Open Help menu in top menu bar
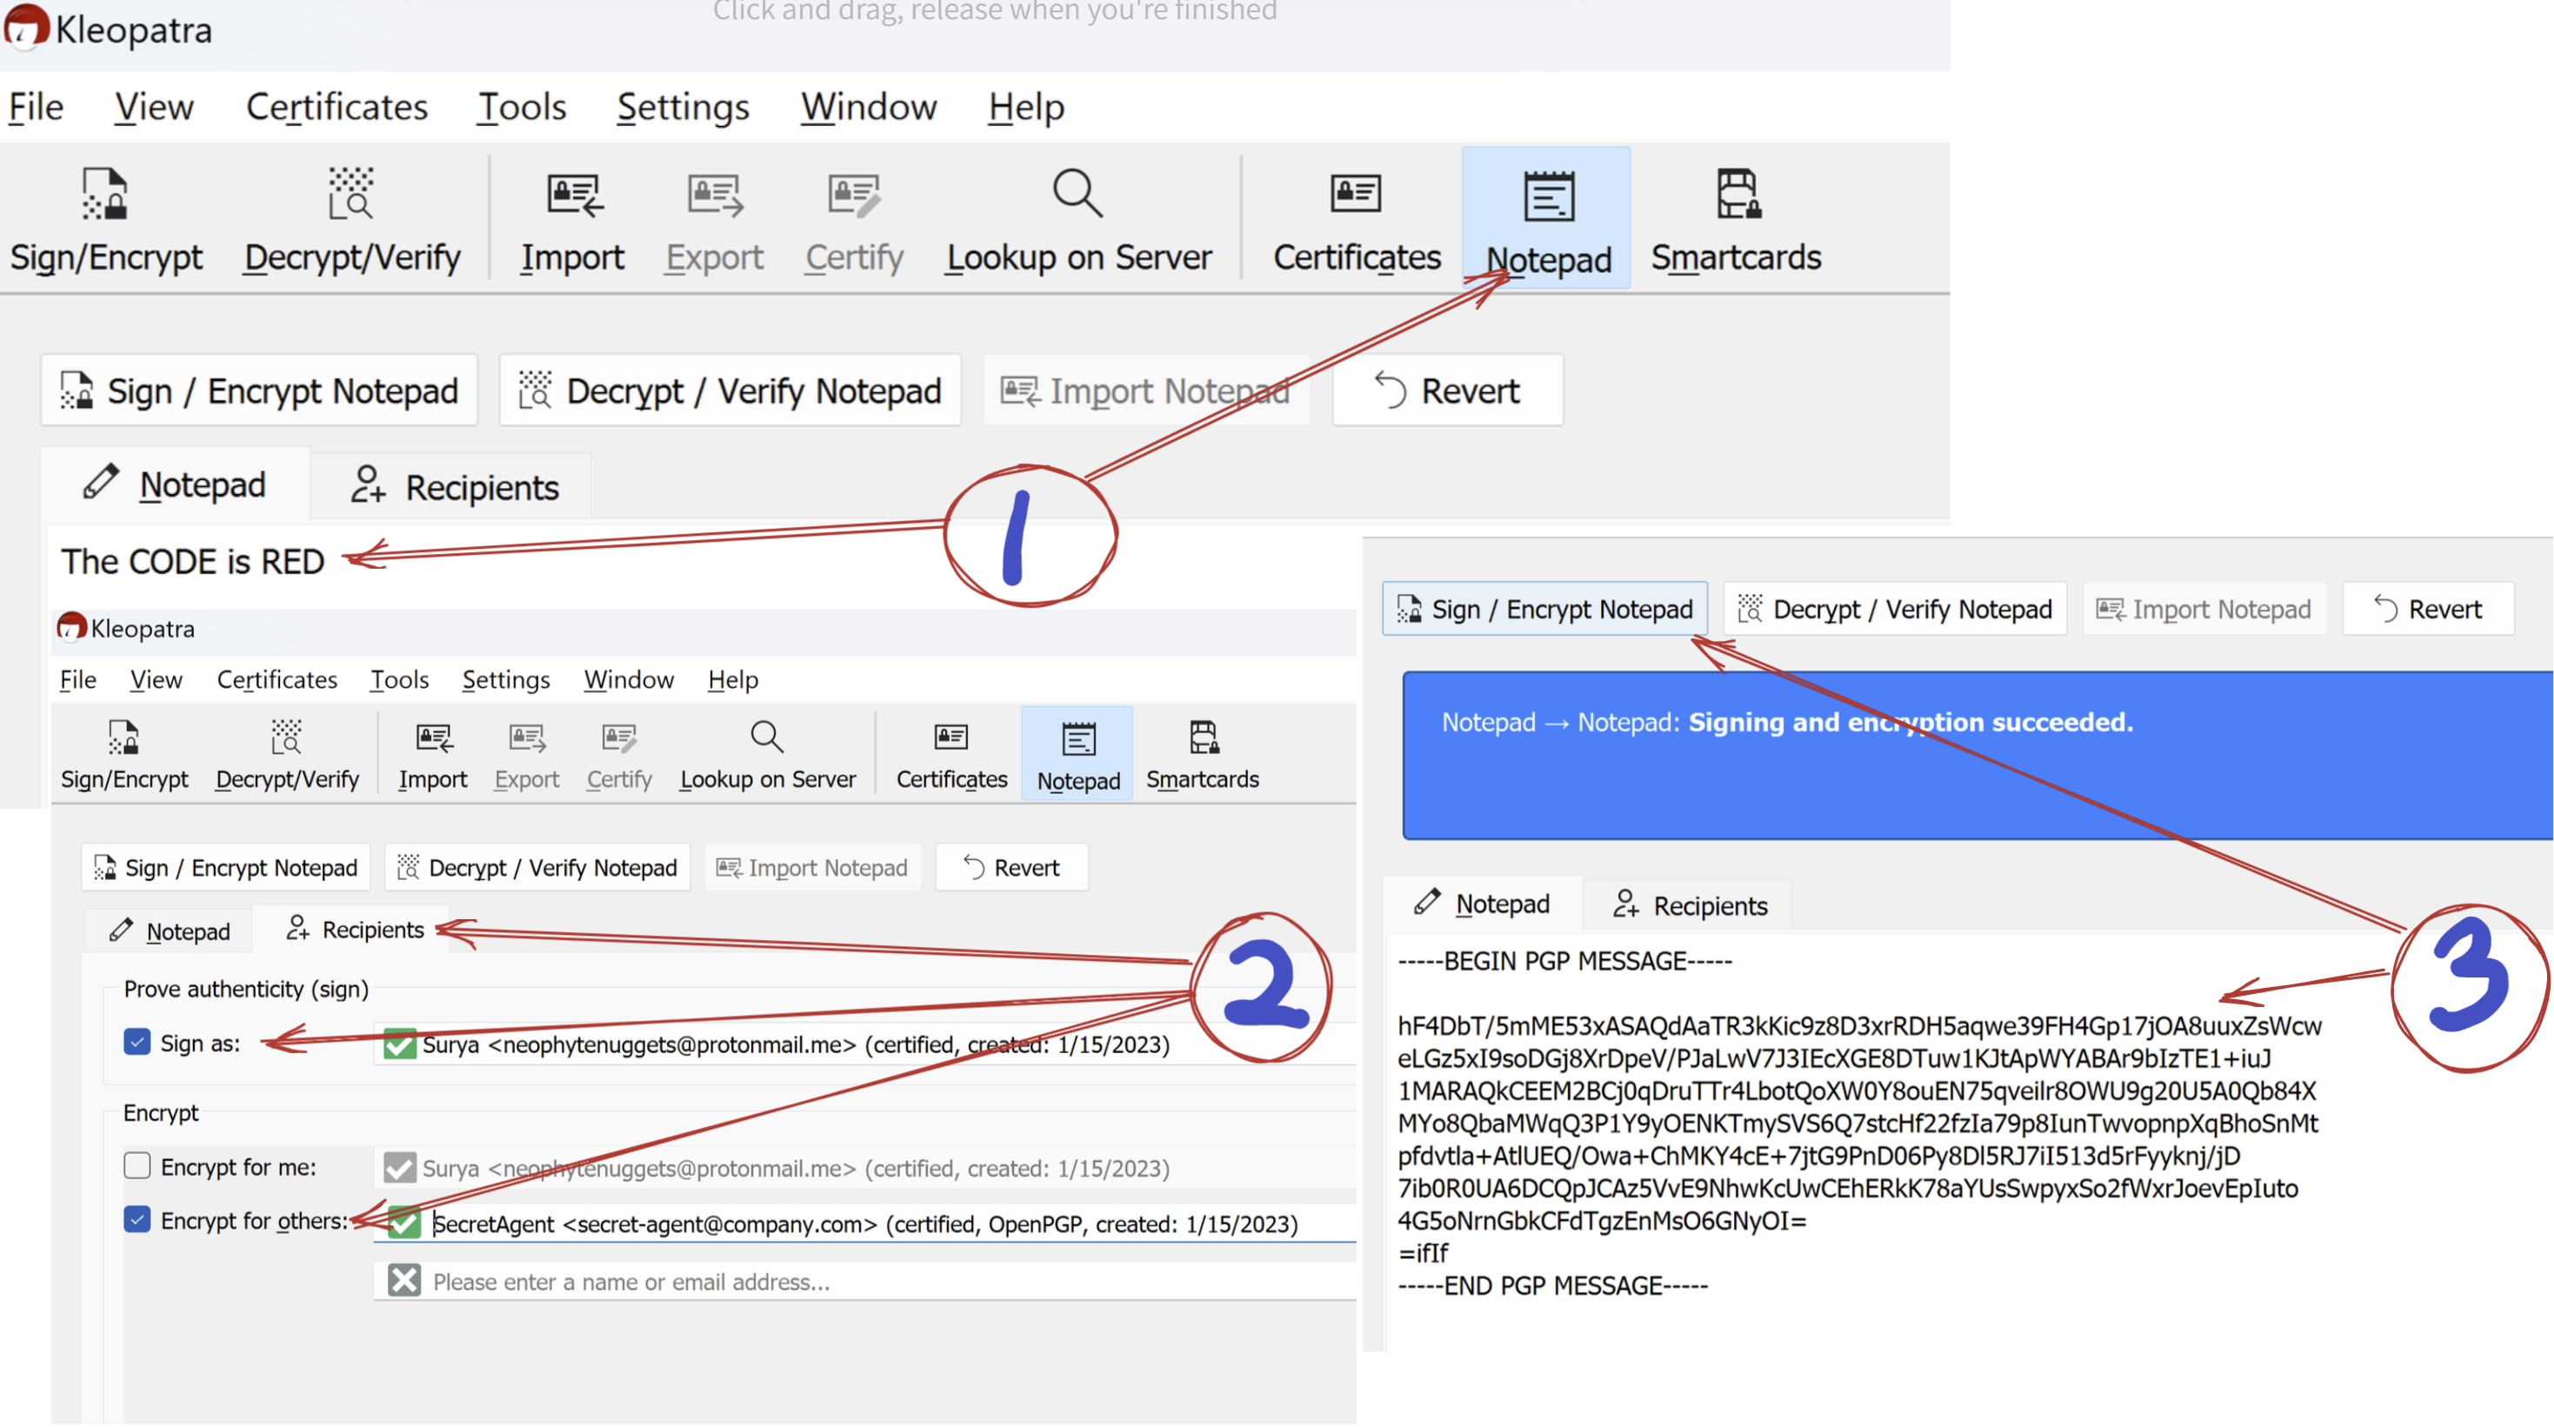This screenshot has width=2554, height=1427. point(1026,106)
